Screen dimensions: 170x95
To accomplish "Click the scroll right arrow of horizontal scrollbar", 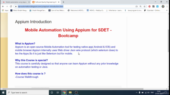I will [167, 89].
